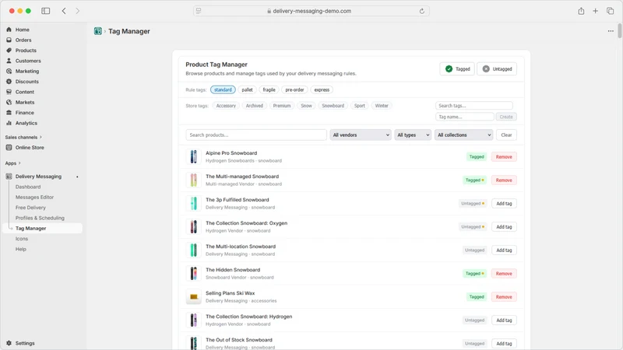Click the Alpine Pro Snowboard thumbnail
Image resolution: width=623 pixels, height=350 pixels.
pyautogui.click(x=193, y=156)
